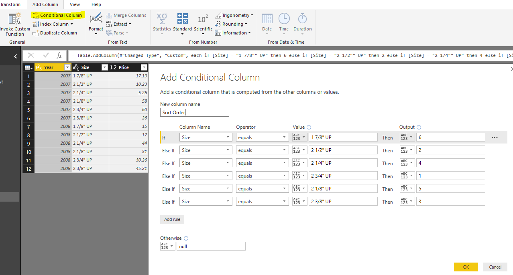Open Price column filter dropdown

coord(144,67)
